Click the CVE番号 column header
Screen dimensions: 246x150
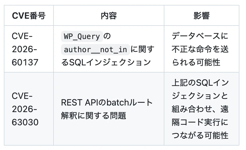click(x=29, y=16)
